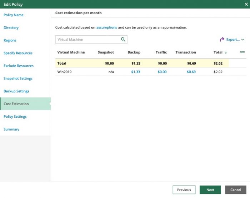Click the Export link text
This screenshot has width=250, height=198.
pos(233,40)
